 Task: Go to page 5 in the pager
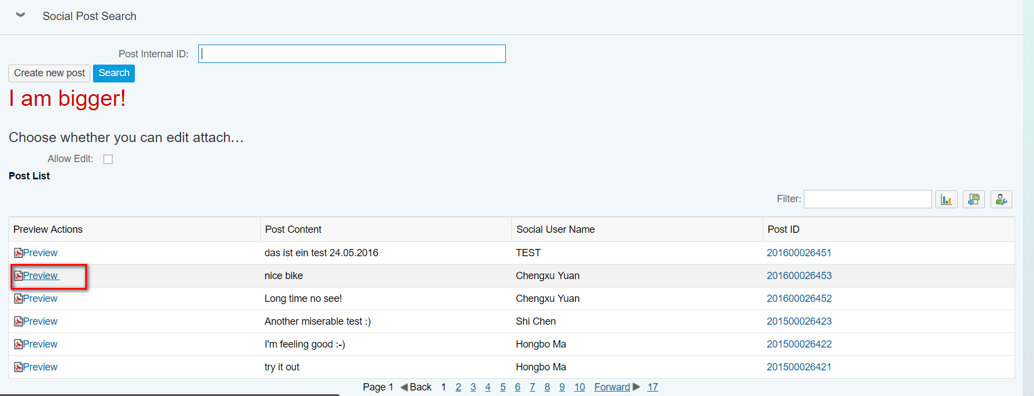pos(503,387)
